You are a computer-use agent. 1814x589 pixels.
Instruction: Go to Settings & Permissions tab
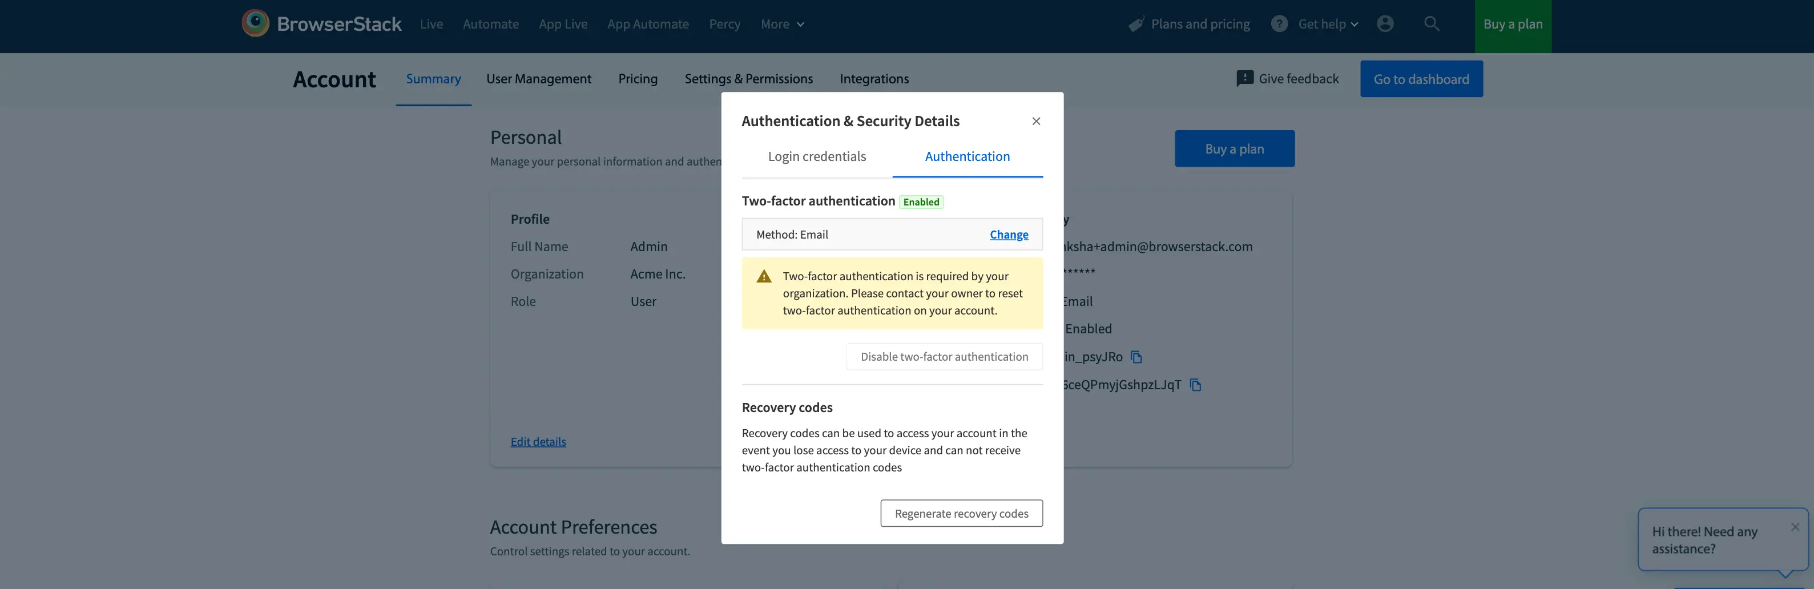(x=748, y=79)
